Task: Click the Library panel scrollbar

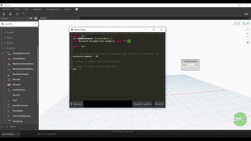Action: pos(38,75)
